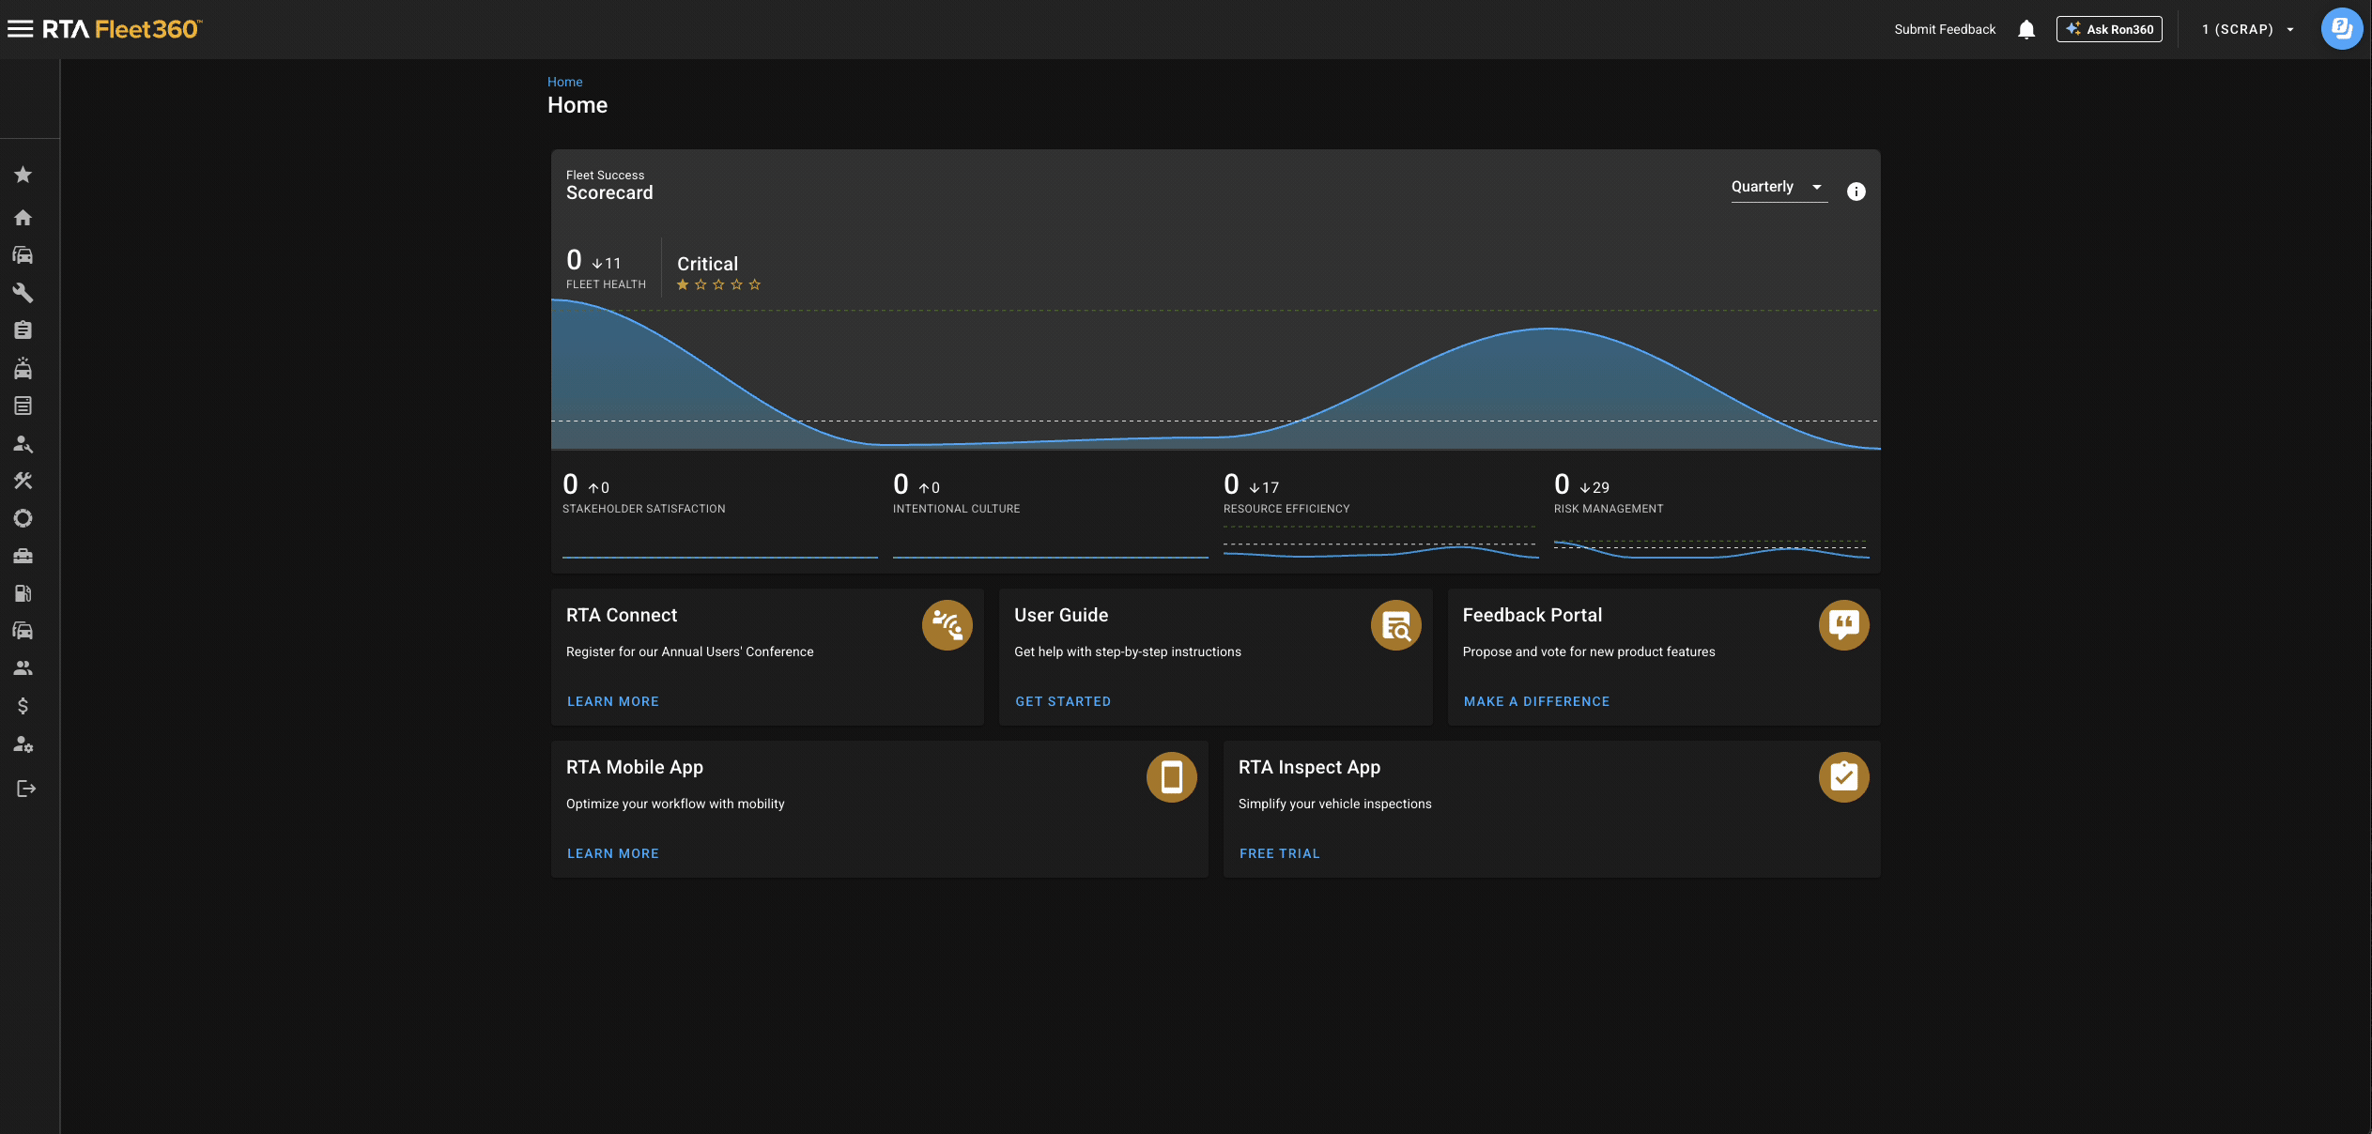Click the "Fleet Success" label
Screen dimensions: 2372x1134
(606, 176)
